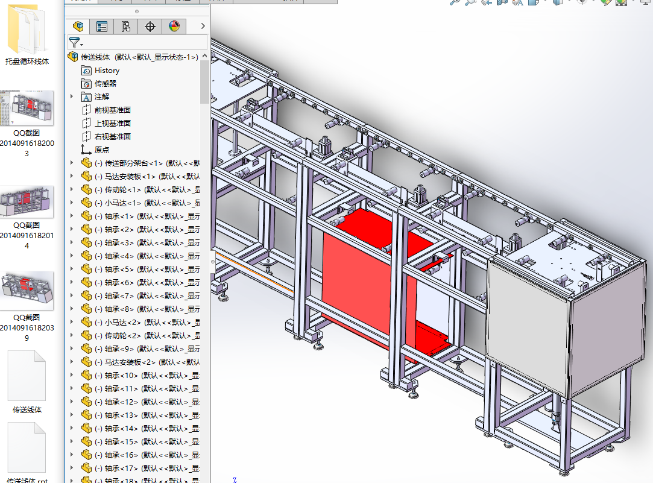653x483 pixels.
Task: Click the 轴承<8> component icon
Action: 86,309
